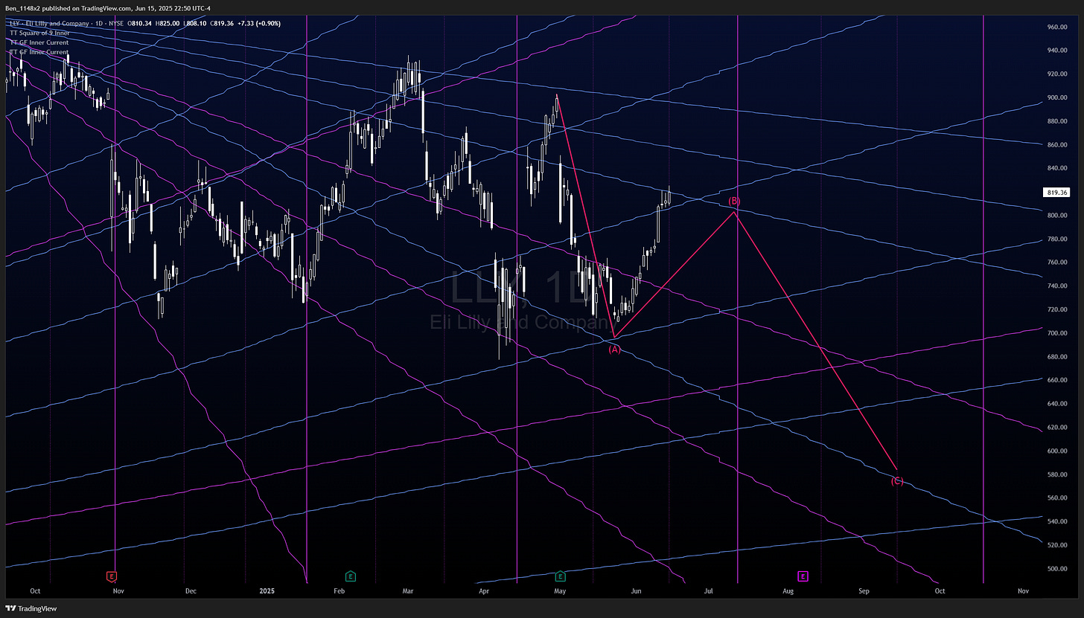
Task: Click the 500.00 price axis label
Action: coord(1056,569)
